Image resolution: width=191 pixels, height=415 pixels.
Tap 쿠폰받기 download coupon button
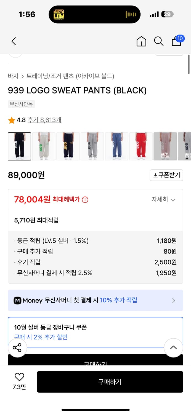[166, 175]
